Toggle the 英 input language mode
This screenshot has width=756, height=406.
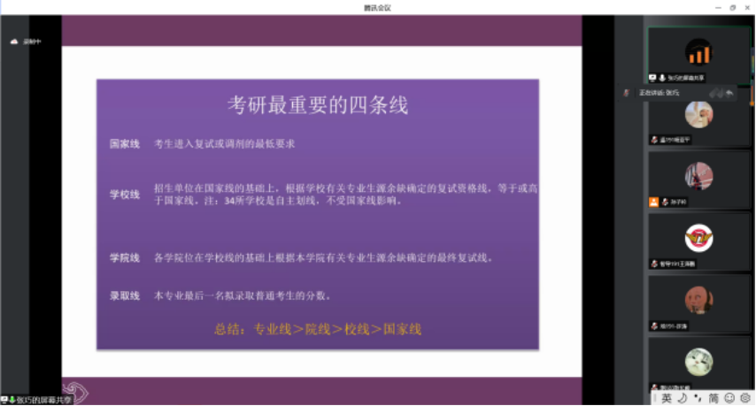(x=667, y=398)
